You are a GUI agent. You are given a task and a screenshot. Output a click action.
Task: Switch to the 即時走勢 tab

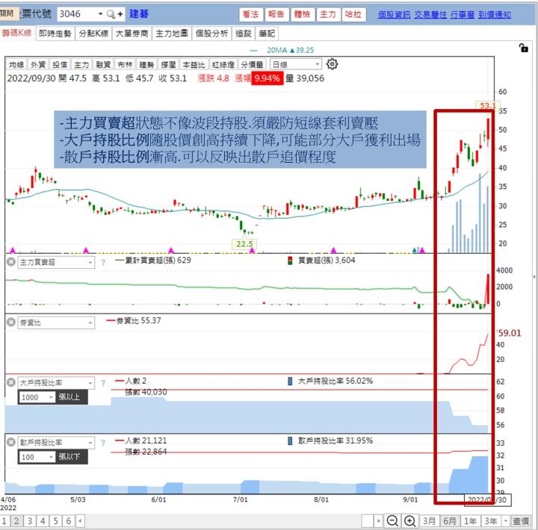coord(55,34)
